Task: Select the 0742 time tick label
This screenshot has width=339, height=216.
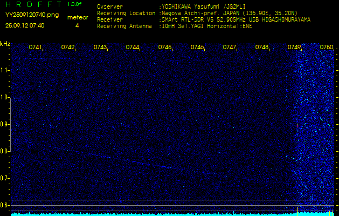Action: 68,48
